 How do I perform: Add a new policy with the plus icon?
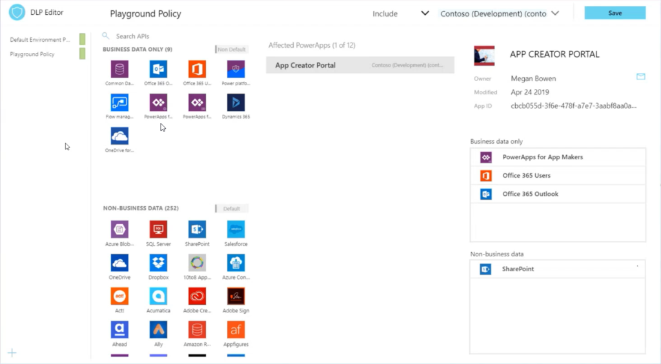pos(12,352)
